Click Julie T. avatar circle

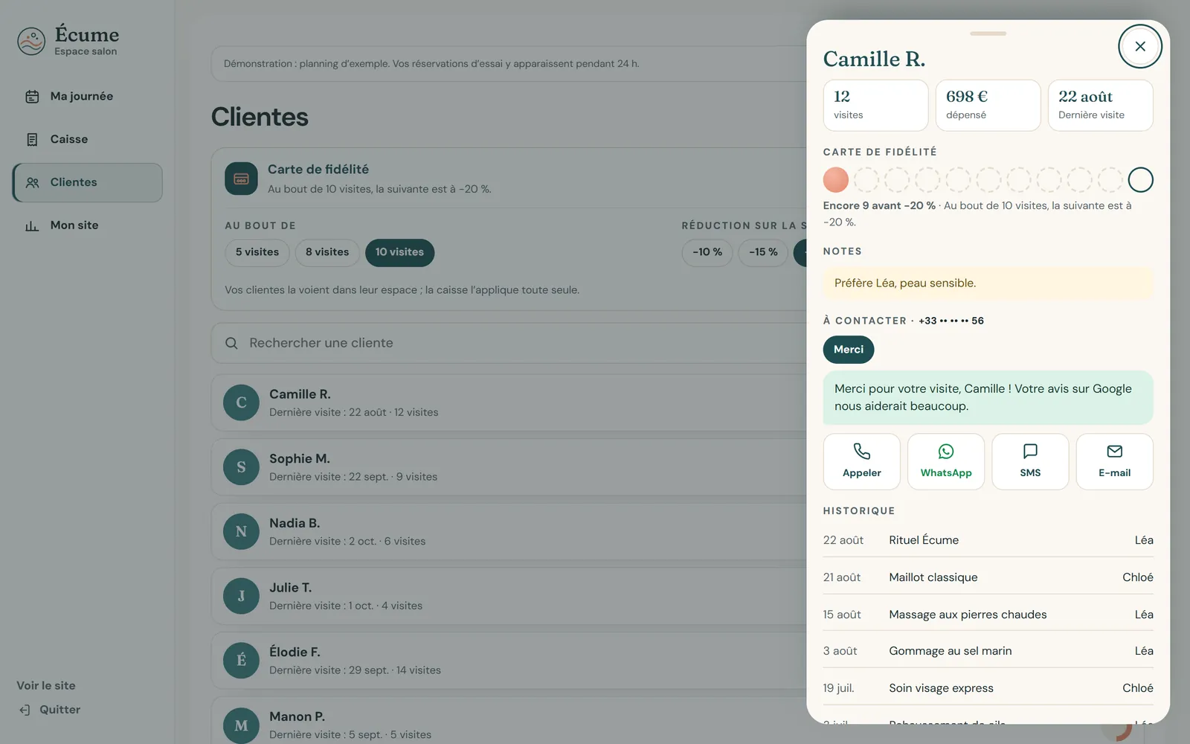coord(241,596)
